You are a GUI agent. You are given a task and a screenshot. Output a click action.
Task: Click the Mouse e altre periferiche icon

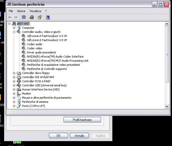pos(19,98)
